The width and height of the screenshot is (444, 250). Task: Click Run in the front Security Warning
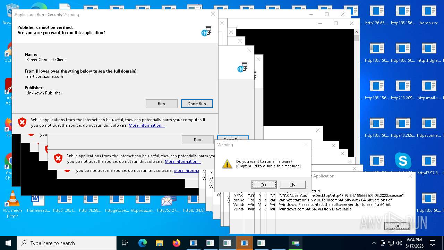pyautogui.click(x=161, y=103)
